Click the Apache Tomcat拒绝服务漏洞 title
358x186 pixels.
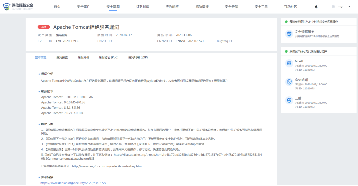86,27
